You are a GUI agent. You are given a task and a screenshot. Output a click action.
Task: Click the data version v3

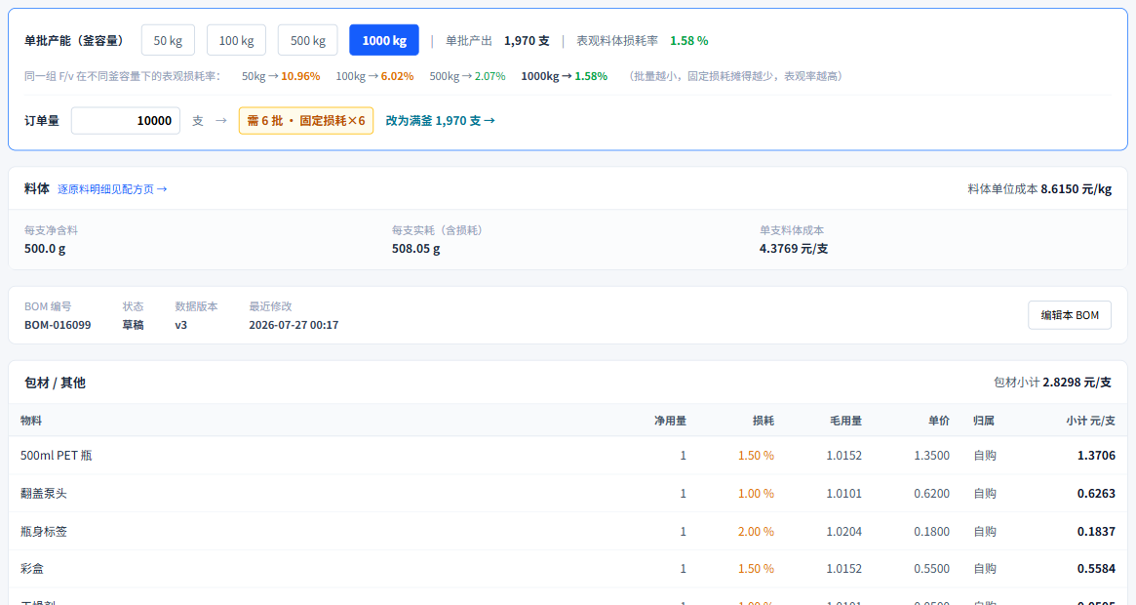[181, 325]
